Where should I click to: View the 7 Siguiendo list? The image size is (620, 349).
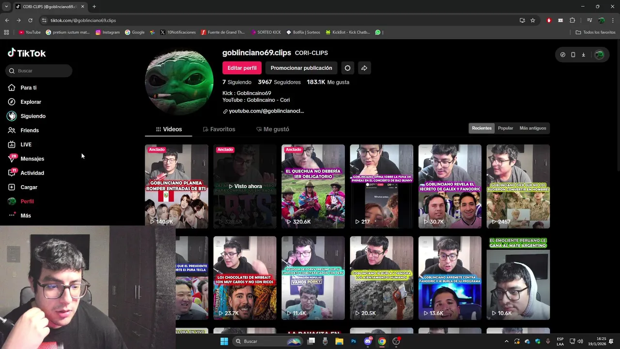tap(237, 82)
